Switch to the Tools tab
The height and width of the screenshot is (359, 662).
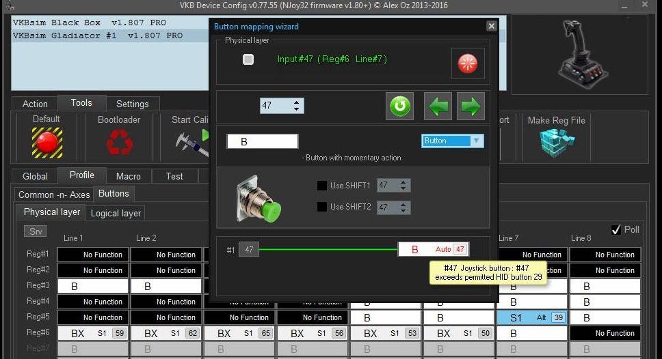tap(81, 103)
